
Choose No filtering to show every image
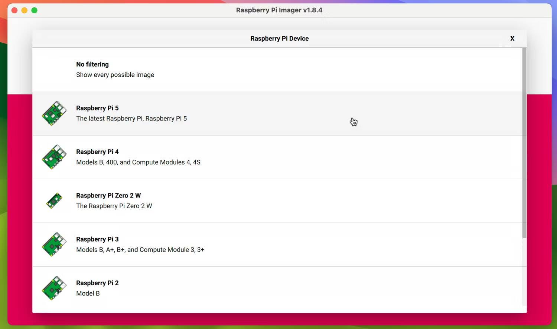[x=92, y=64]
